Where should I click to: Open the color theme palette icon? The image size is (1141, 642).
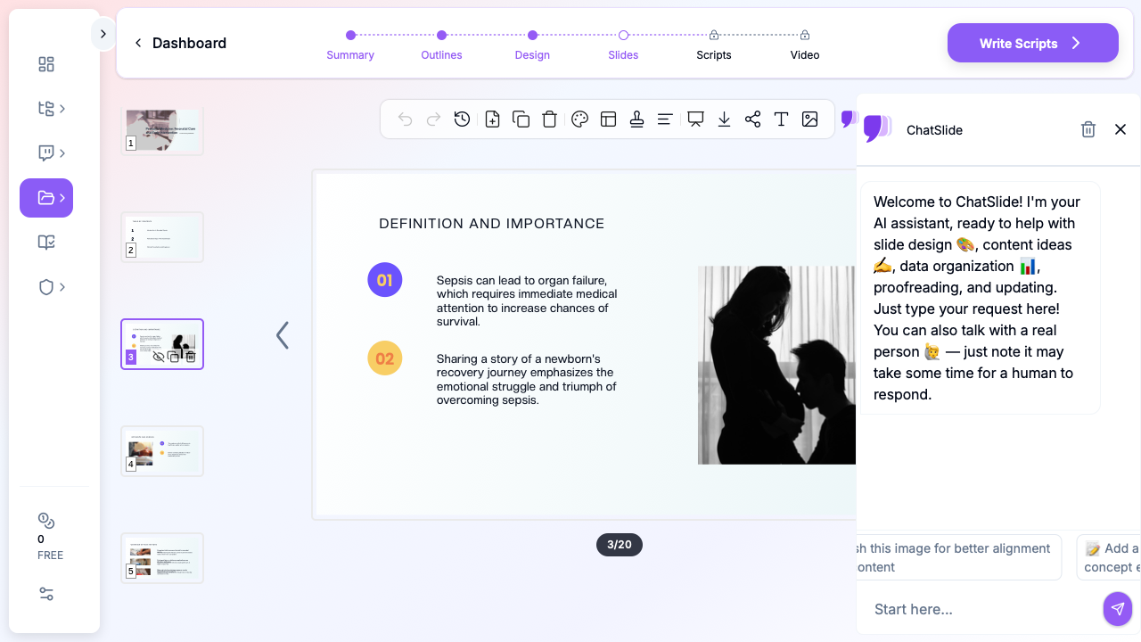point(579,119)
